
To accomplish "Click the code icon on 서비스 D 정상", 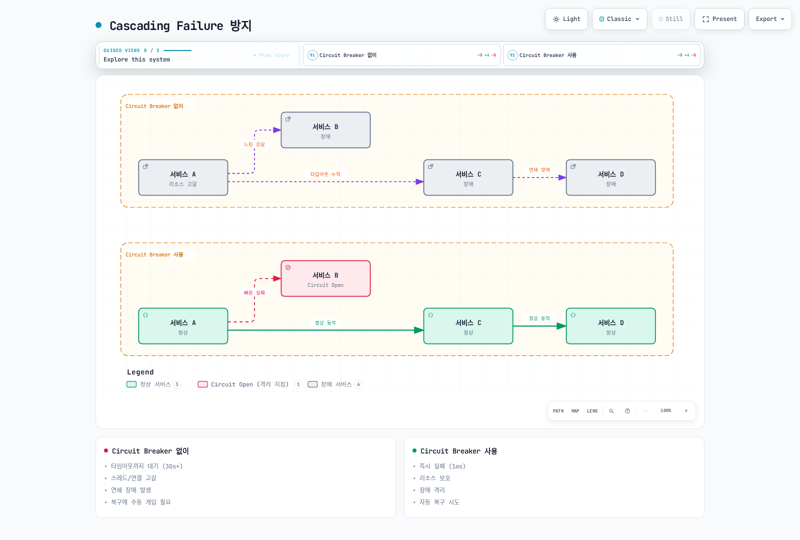I will tap(573, 315).
